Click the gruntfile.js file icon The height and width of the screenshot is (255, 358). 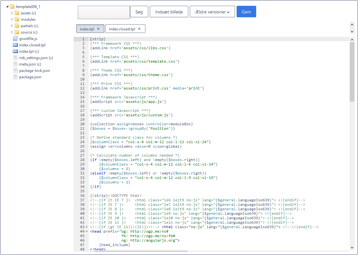[15, 39]
